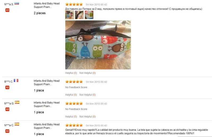
Task: Mark B***i C.'s review as Not Helpful
Action: click(x=87, y=95)
